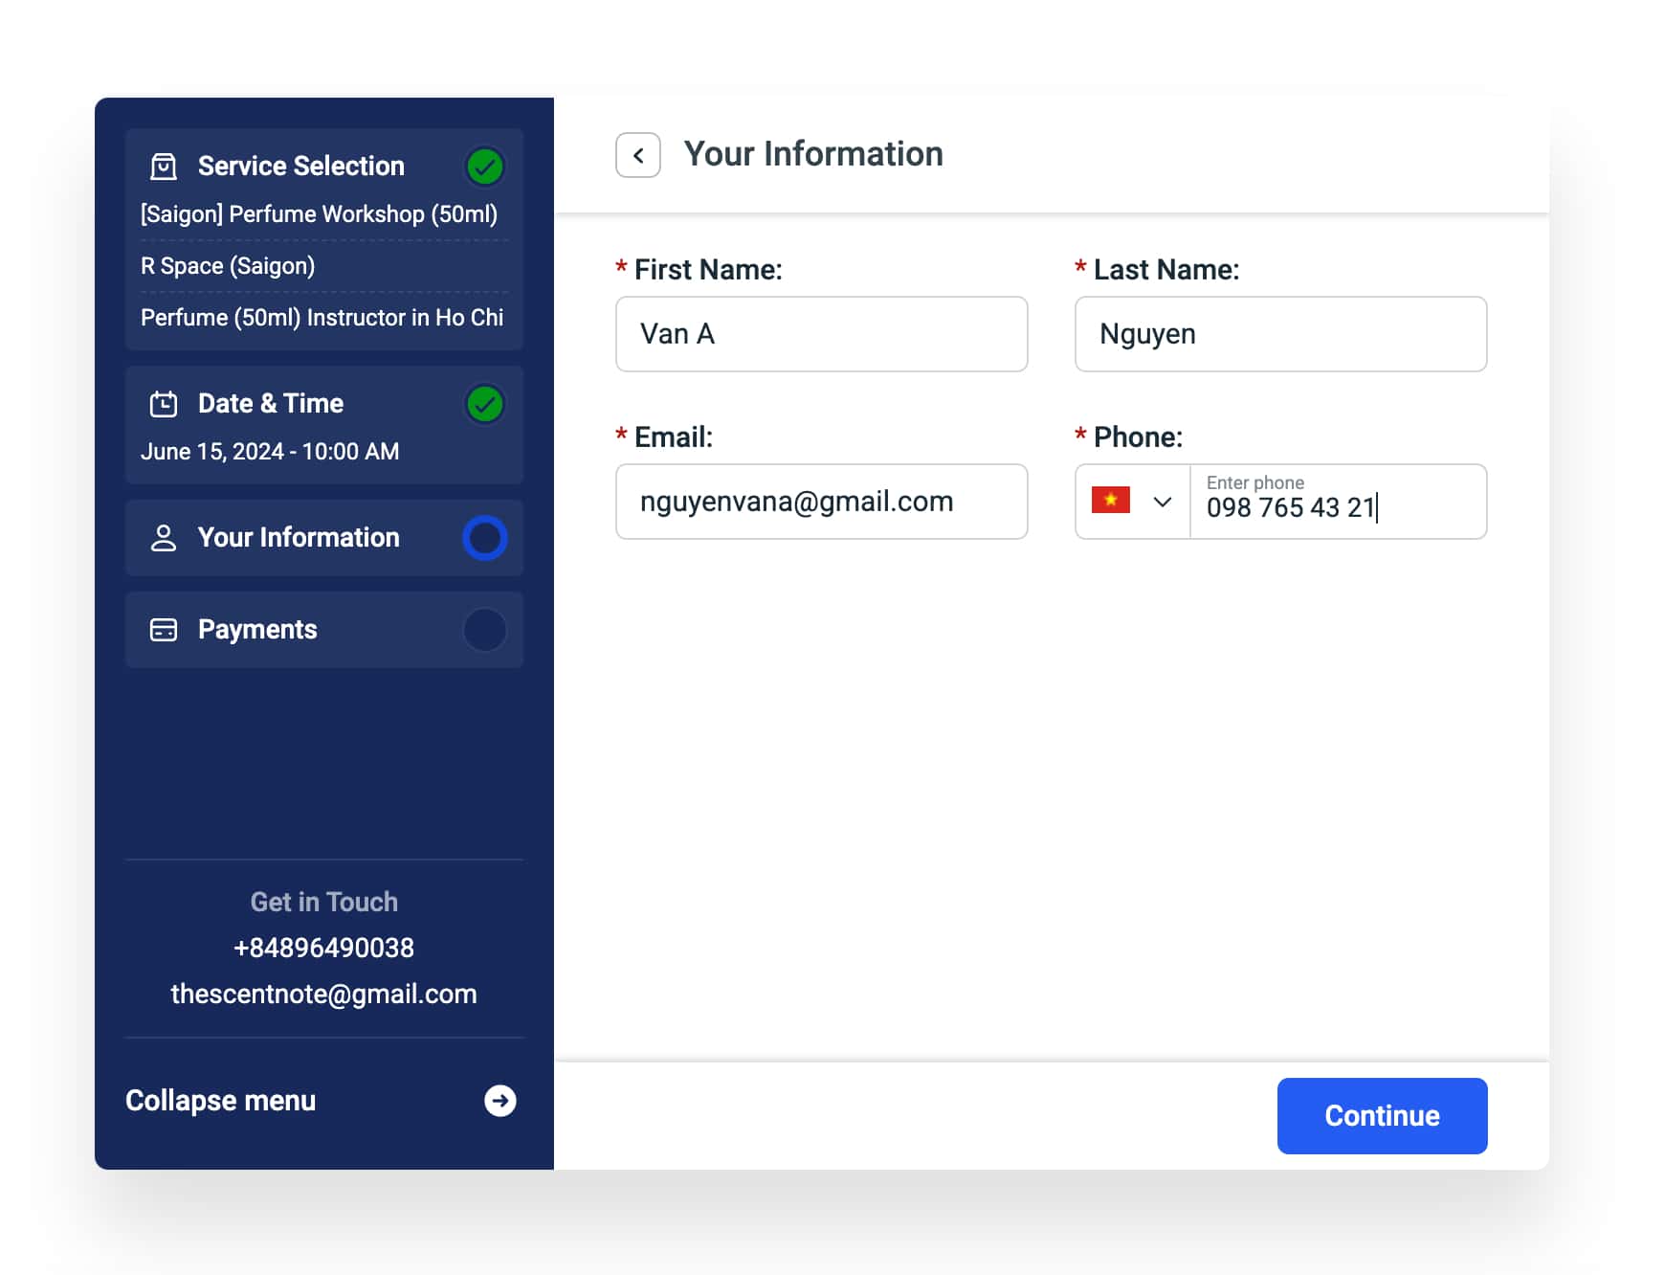Image resolution: width=1665 pixels, height=1275 pixels.
Task: Open the Service Selection step
Action: (x=300, y=167)
